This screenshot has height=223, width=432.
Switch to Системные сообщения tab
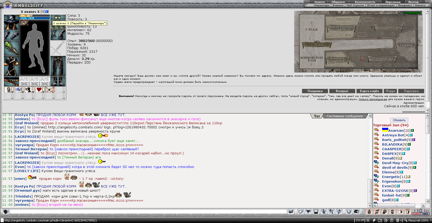tap(345, 116)
